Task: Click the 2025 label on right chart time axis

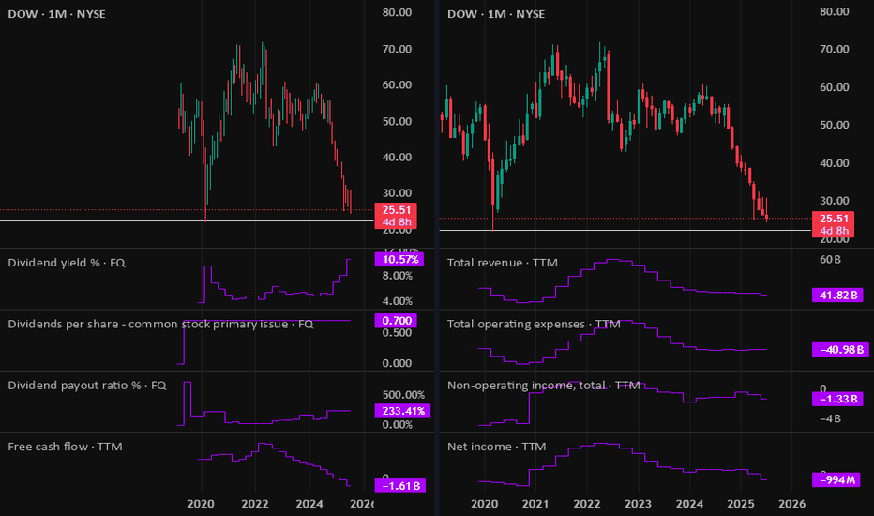Action: click(741, 504)
